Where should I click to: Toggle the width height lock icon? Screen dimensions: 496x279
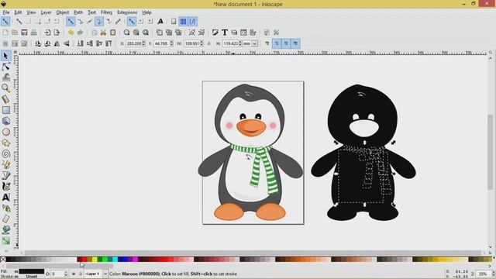208,43
